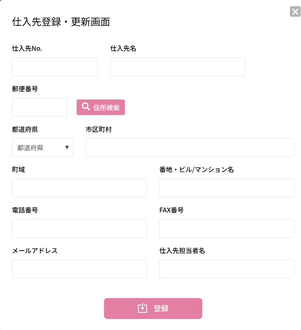This screenshot has height=330, width=301.
Task: Click the magnifying glass icon for address search
Action: pyautogui.click(x=86, y=107)
